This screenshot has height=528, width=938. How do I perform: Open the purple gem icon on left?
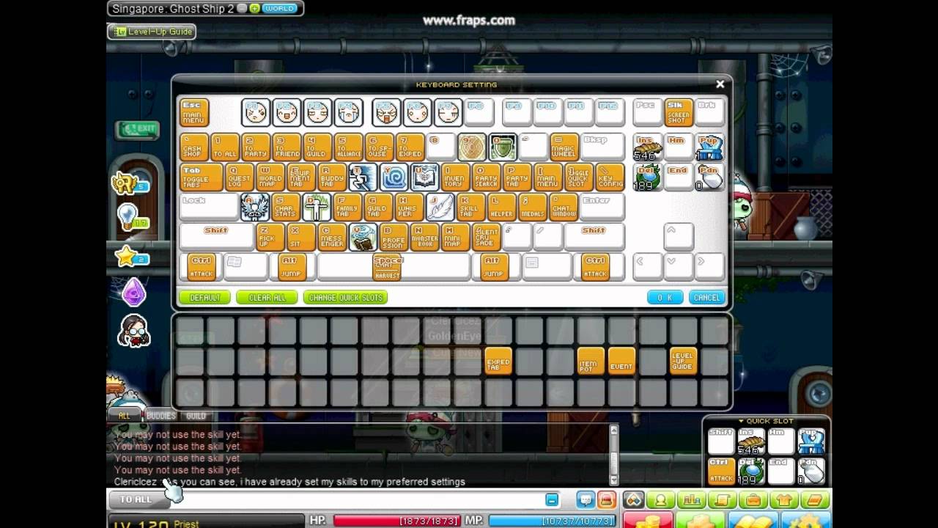[133, 293]
